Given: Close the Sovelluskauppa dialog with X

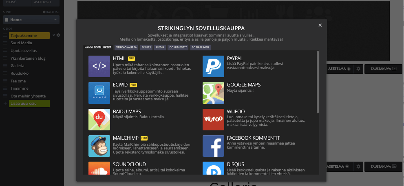Looking at the screenshot, I should click(x=320, y=25).
